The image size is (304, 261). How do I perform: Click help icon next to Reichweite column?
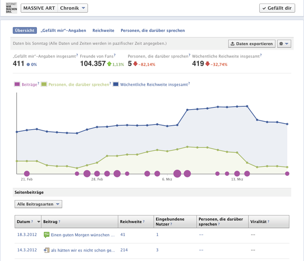point(144,222)
